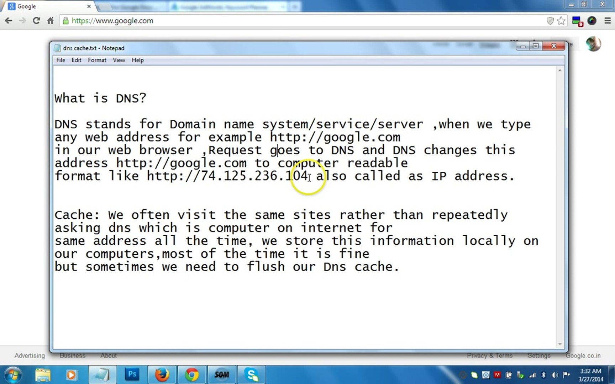The height and width of the screenshot is (384, 615).
Task: Open Safely Remove Hardware tray icon
Action: click(520, 375)
